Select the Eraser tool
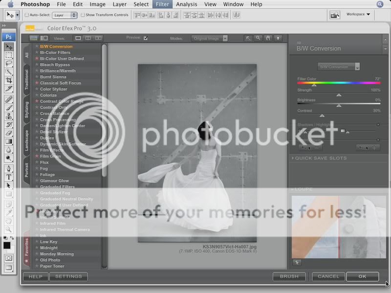The width and height of the screenshot is (391, 293). 9,133
